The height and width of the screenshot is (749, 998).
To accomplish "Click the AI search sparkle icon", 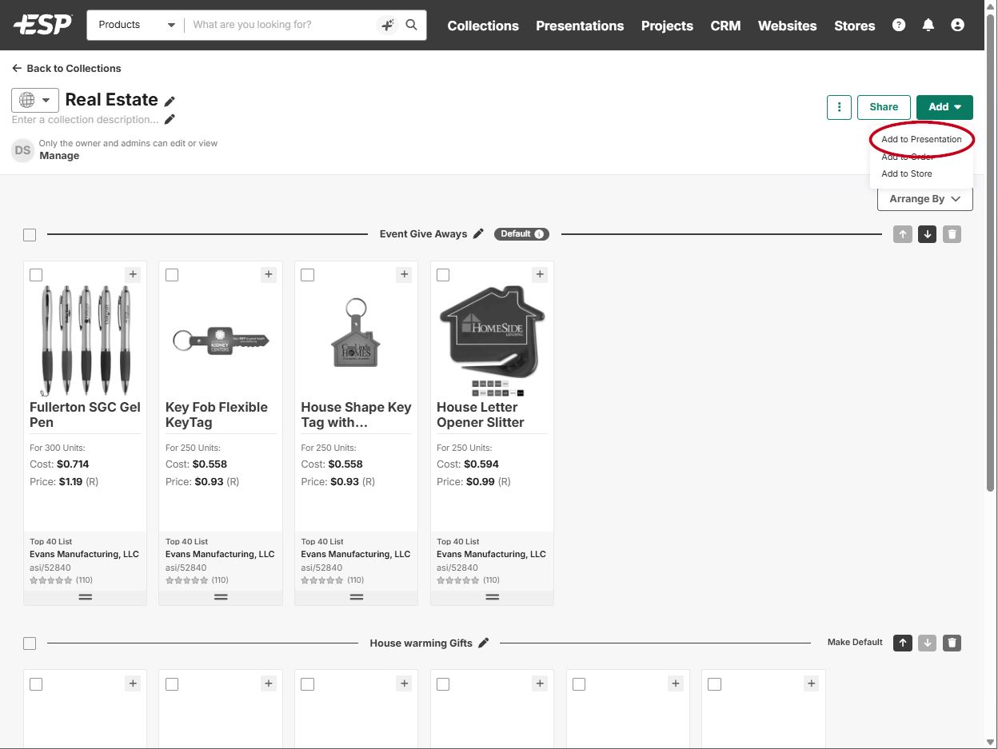I will 387,25.
